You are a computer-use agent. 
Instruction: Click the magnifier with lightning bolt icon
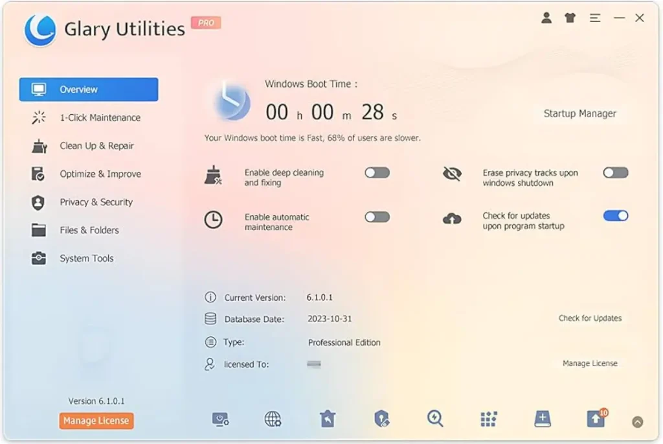tap(435, 419)
